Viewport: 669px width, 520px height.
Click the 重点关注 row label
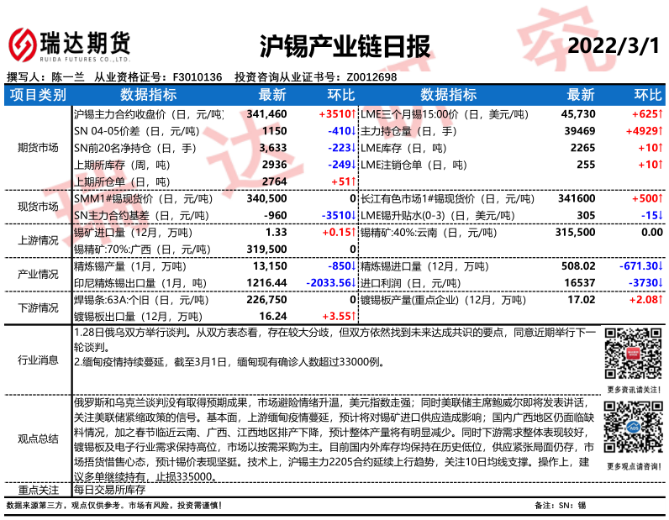click(x=37, y=488)
